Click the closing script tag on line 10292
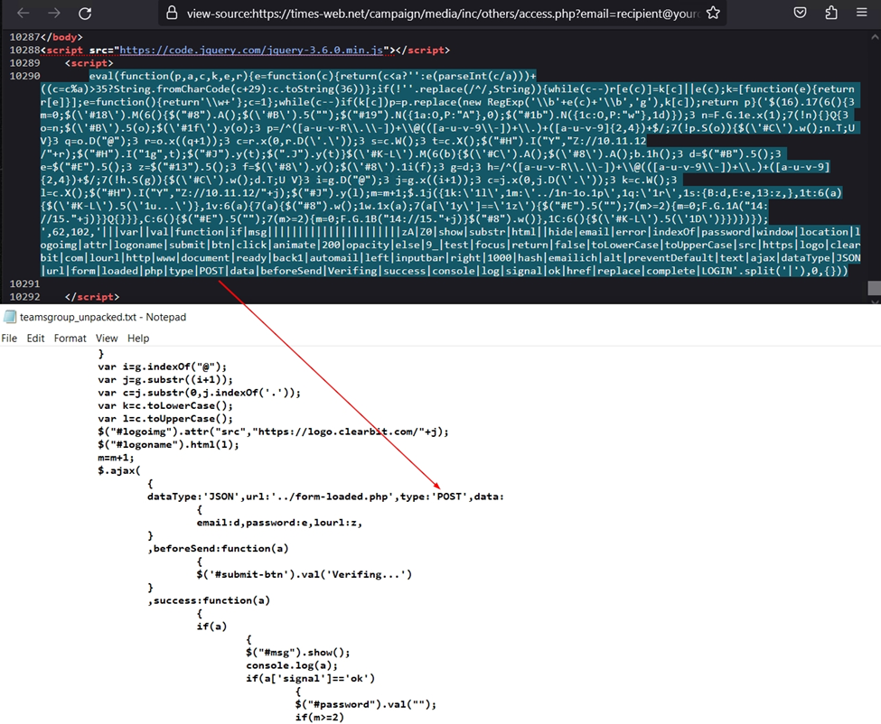 tap(92, 296)
